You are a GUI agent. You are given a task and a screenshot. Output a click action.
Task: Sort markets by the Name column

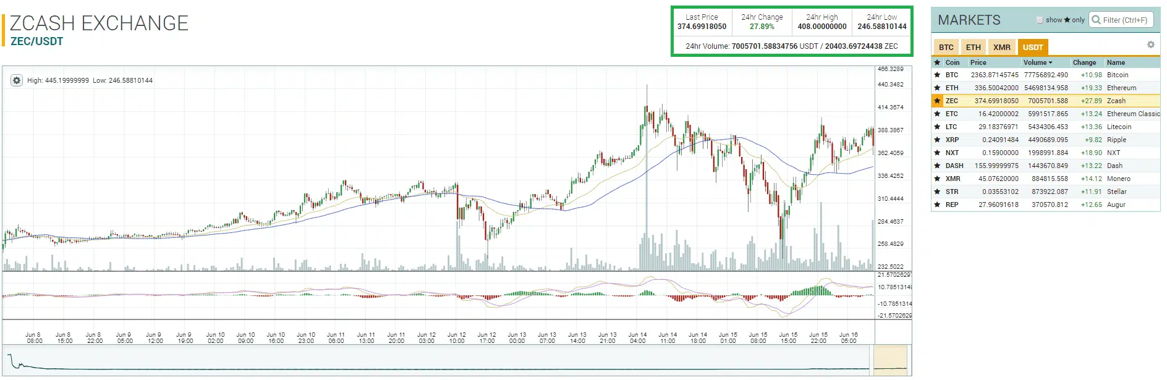[x=1116, y=62]
